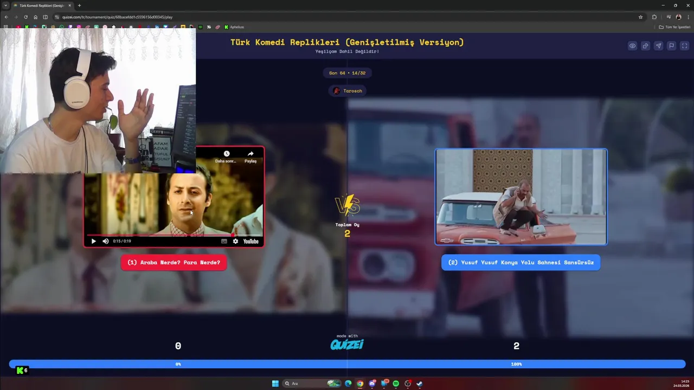Open Chrome from taskbar
The height and width of the screenshot is (390, 694).
tap(360, 383)
